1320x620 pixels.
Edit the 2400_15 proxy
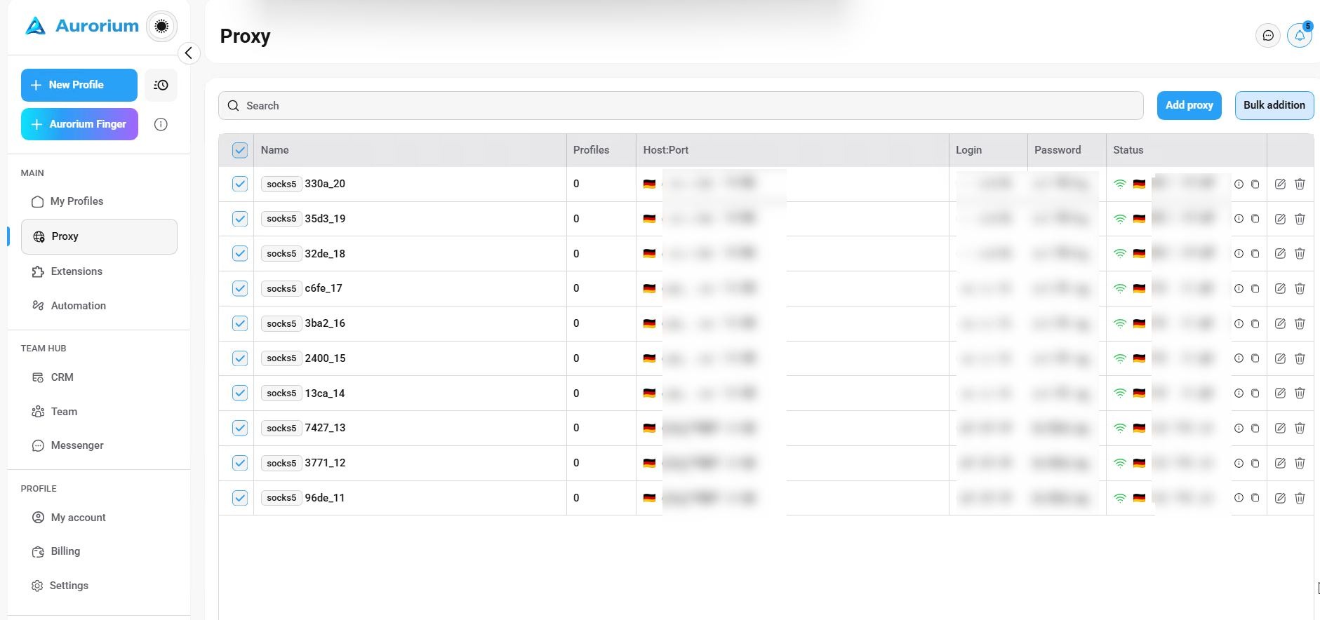pos(1280,358)
